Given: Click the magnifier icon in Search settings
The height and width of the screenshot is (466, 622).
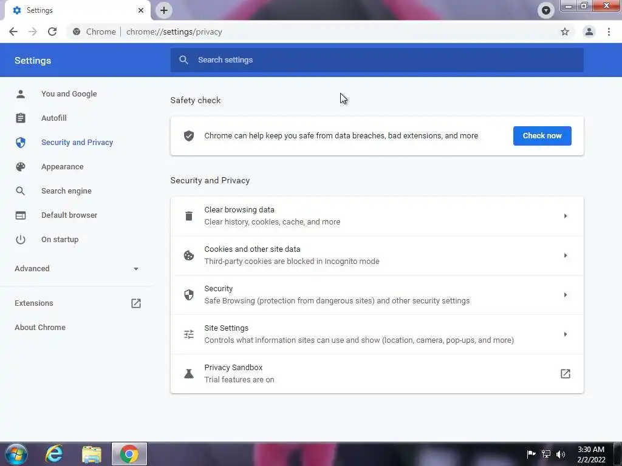Looking at the screenshot, I should point(183,60).
